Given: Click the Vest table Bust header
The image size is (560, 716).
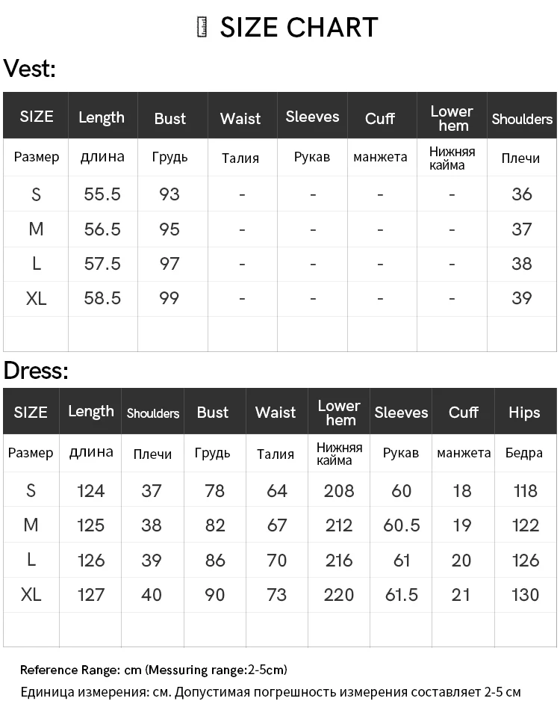Looking at the screenshot, I should coord(170,118).
